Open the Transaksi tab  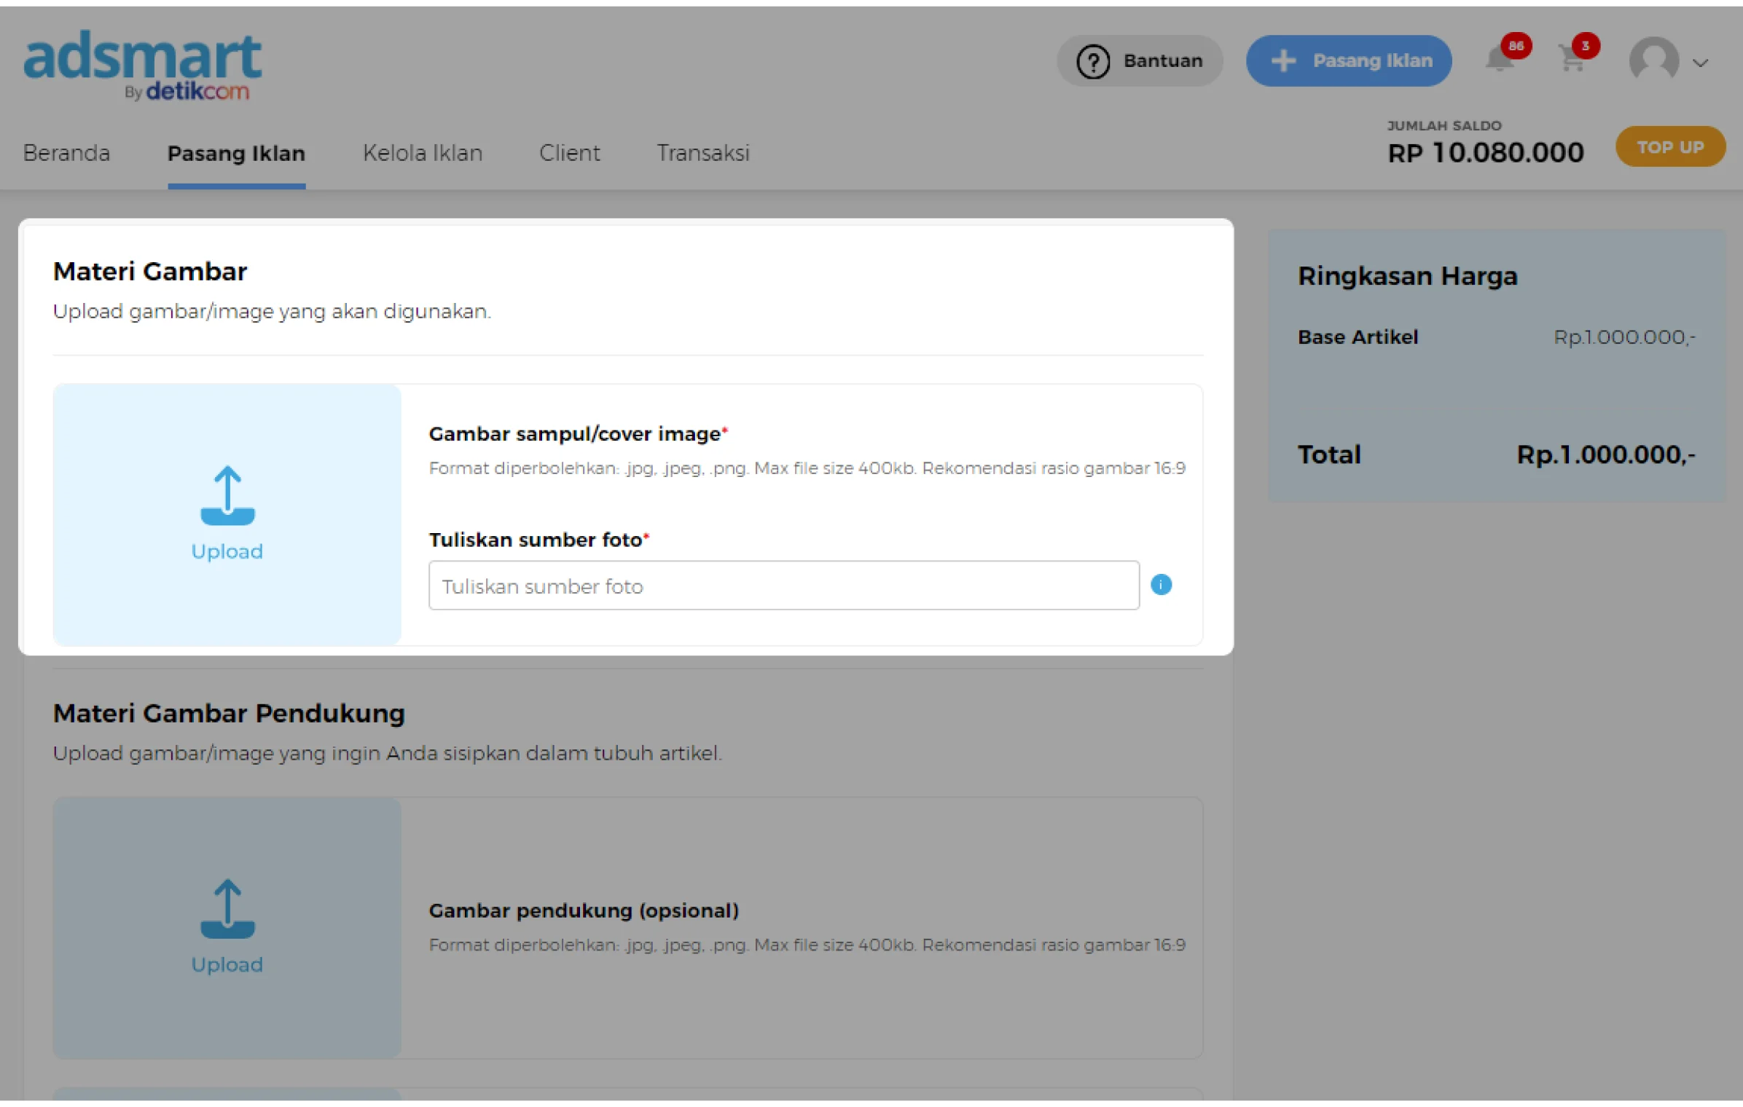point(702,153)
